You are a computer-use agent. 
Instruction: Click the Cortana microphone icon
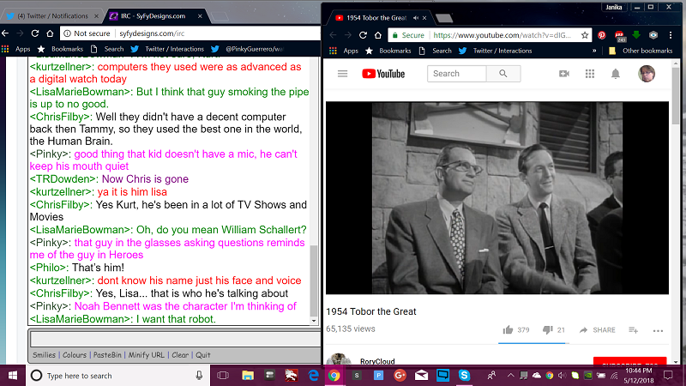coord(199,376)
